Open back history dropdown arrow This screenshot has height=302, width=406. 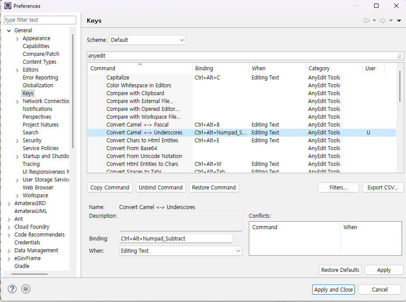[374, 21]
